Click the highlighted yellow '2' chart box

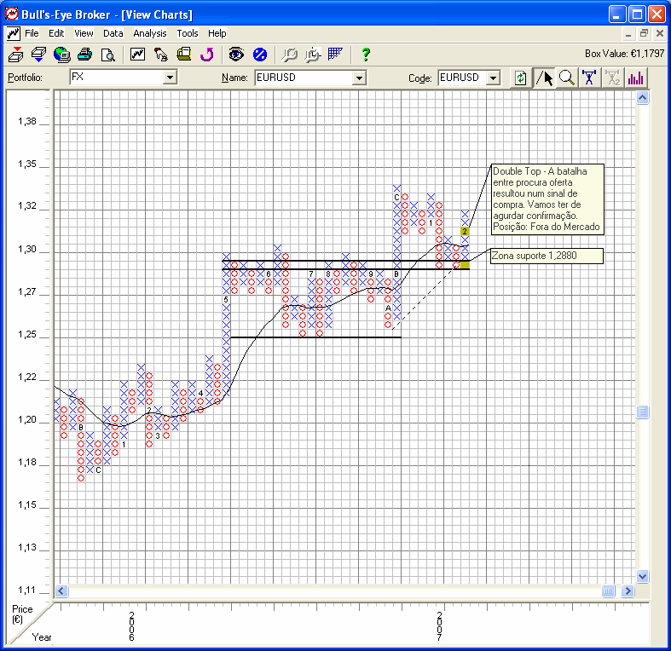(465, 231)
